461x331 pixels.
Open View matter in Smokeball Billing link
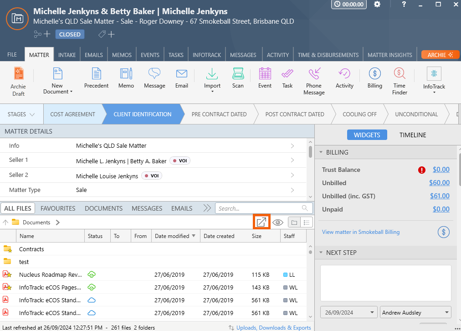(361, 232)
